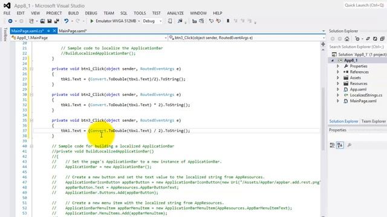This screenshot has height=217, width=387.
Task: Open the Debug configuration dropdown
Action: (x=161, y=21)
